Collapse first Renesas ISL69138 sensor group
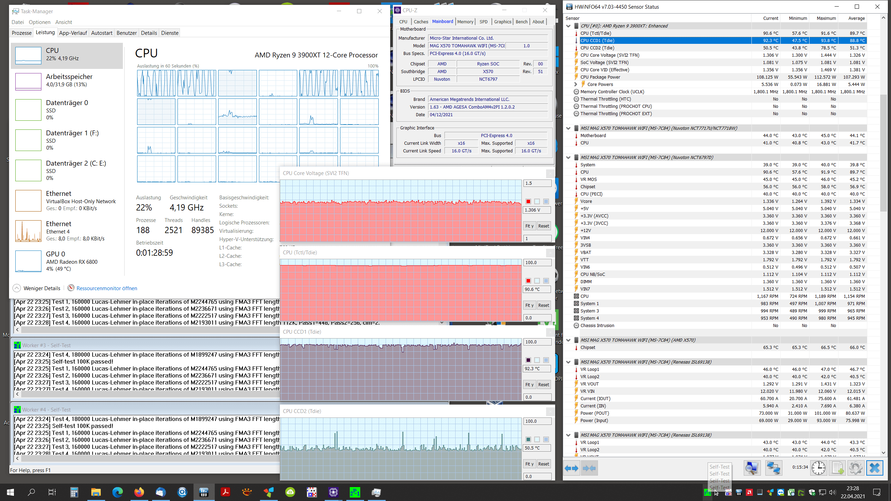The width and height of the screenshot is (891, 501). pyautogui.click(x=568, y=362)
